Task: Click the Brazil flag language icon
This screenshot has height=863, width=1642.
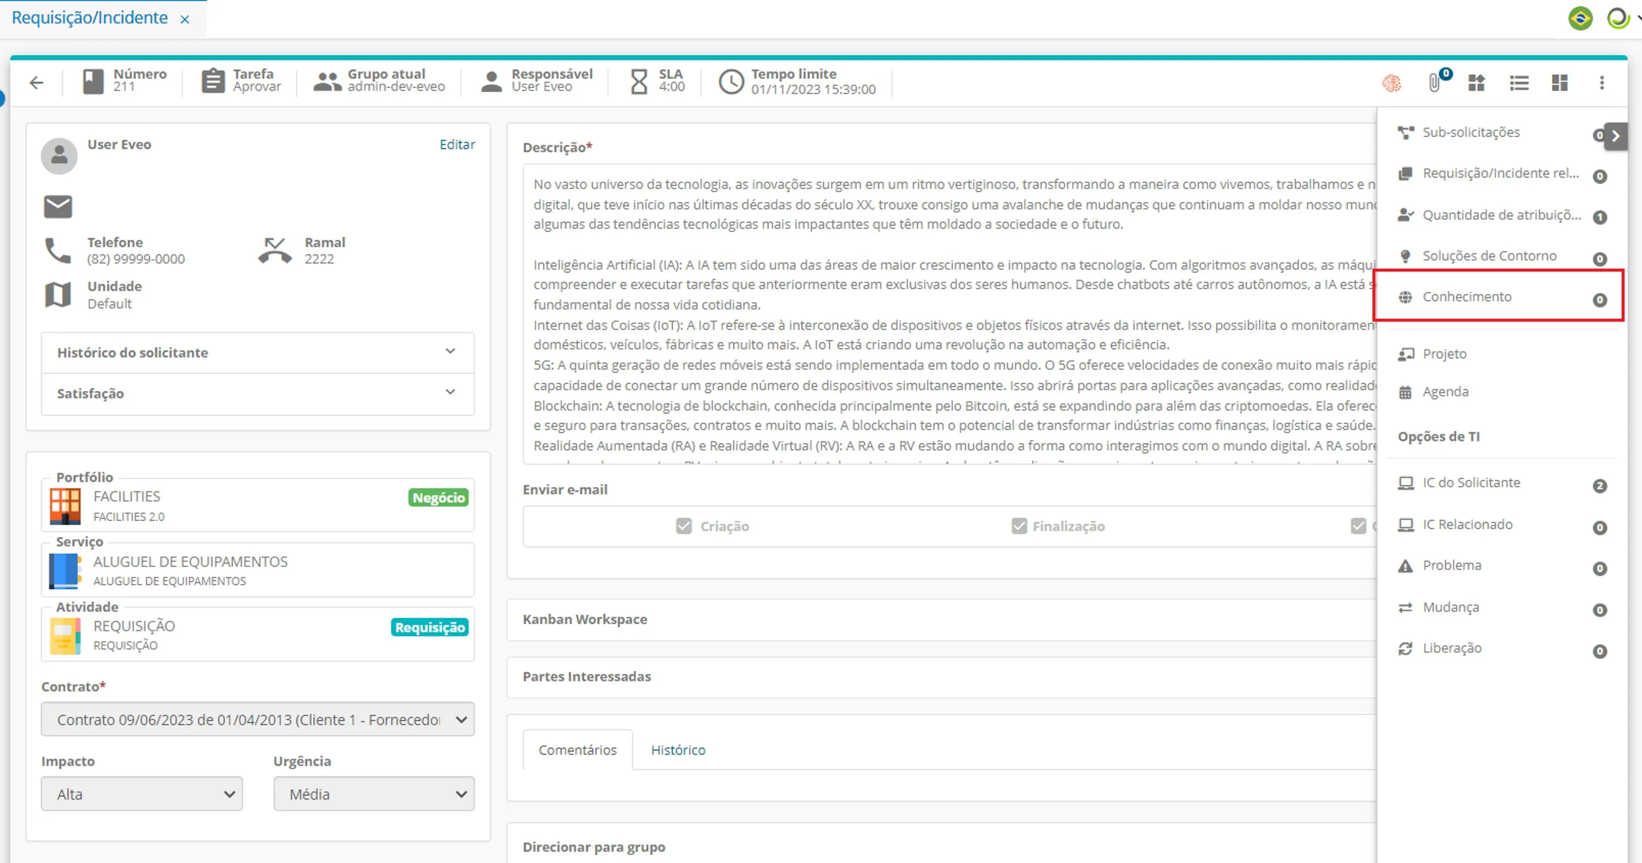Action: (1580, 18)
